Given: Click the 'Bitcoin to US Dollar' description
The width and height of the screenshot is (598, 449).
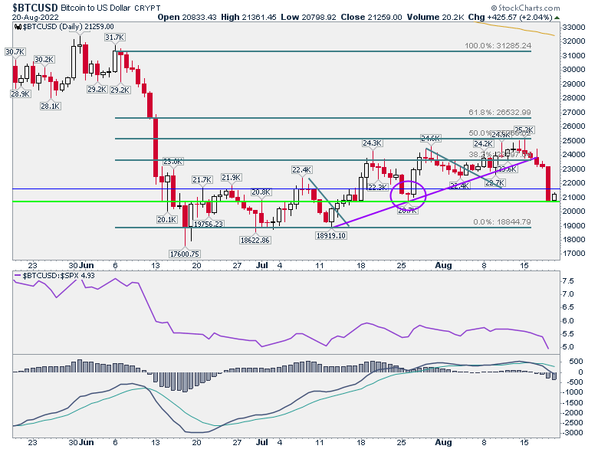Looking at the screenshot, I should [x=95, y=8].
